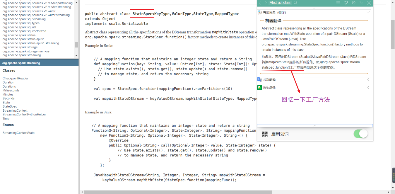
Task: Go forward with the translator popup's right arrow
Action: coord(266,3)
